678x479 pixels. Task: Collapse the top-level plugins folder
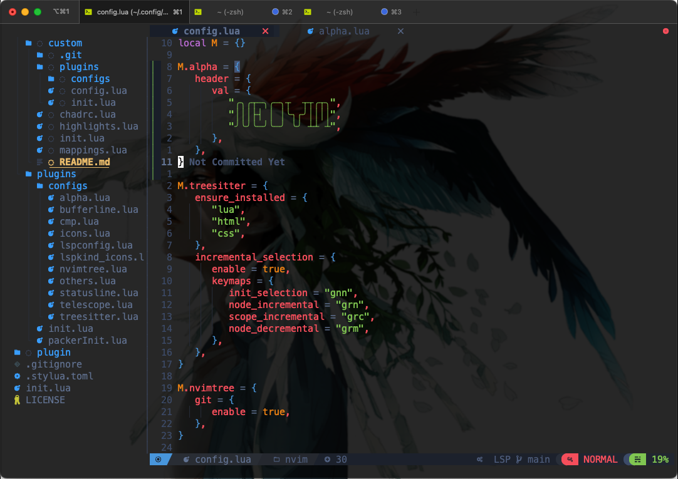56,173
